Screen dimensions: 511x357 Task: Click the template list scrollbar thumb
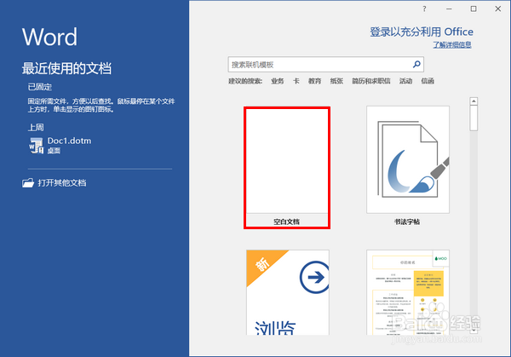474,118
